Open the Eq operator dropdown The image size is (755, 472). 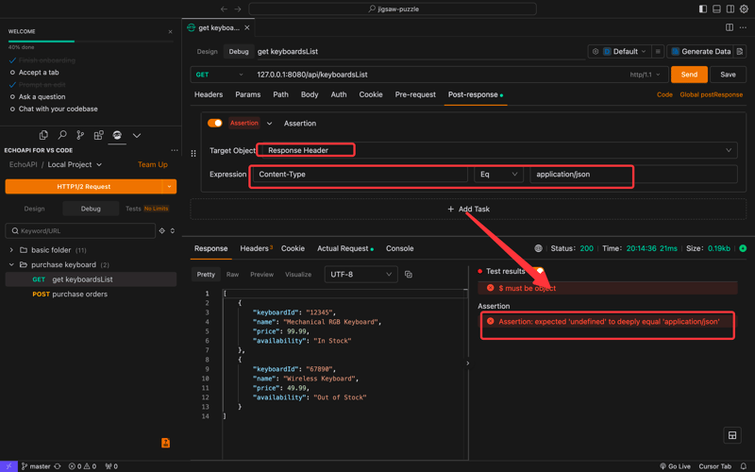[498, 175]
